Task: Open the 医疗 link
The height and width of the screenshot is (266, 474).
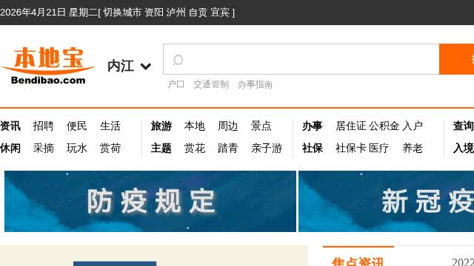Action: (378, 148)
